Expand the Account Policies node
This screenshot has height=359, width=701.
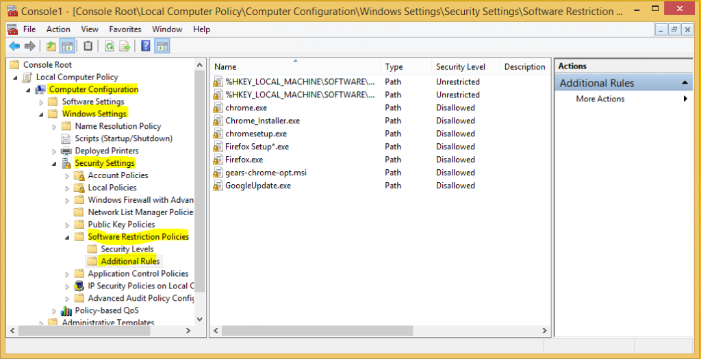point(68,175)
